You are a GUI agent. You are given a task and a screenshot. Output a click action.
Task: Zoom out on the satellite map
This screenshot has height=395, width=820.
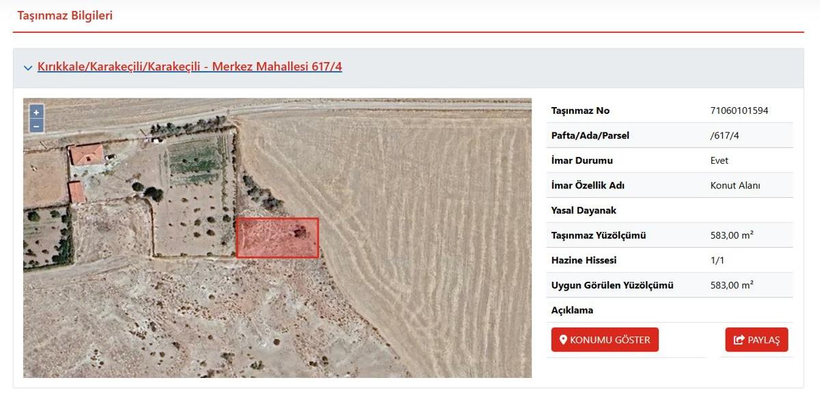(x=36, y=126)
